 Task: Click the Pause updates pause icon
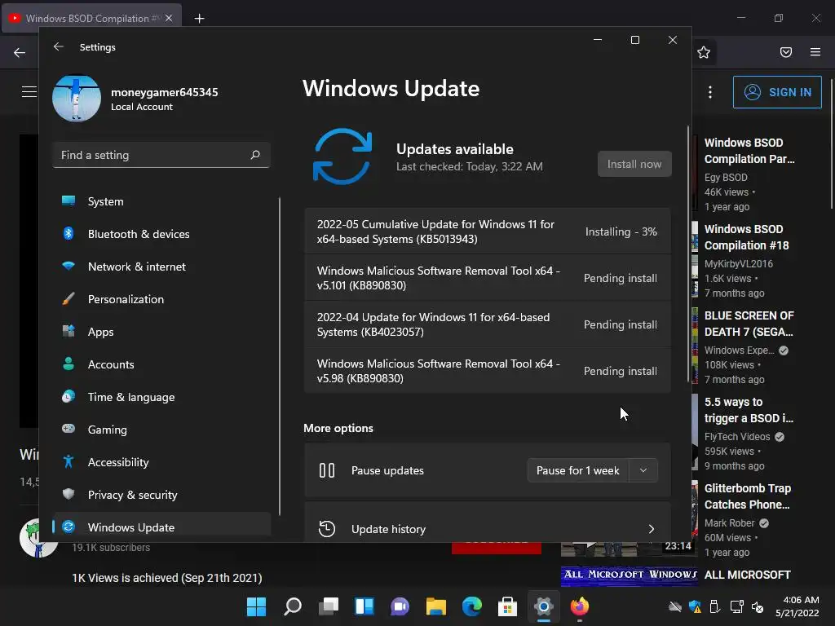tap(327, 470)
